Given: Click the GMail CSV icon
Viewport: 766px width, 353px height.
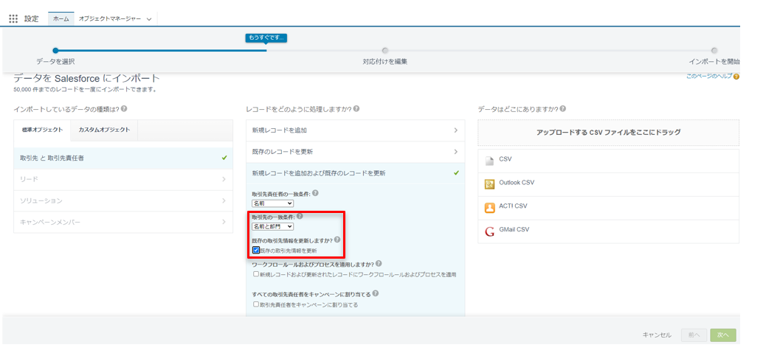Looking at the screenshot, I should pos(489,231).
